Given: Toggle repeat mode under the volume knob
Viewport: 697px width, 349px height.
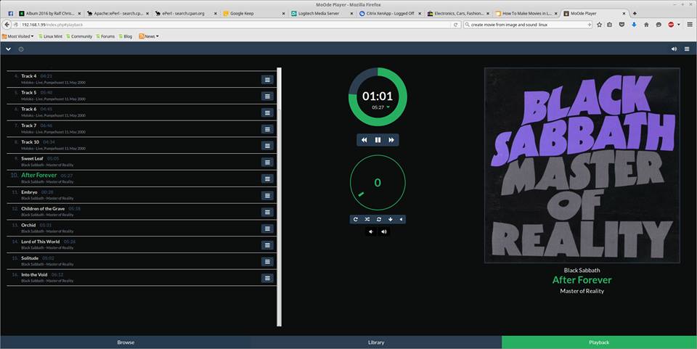Looking at the screenshot, I should 356,219.
